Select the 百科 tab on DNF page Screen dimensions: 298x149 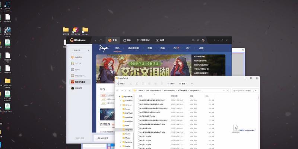coord(175,48)
